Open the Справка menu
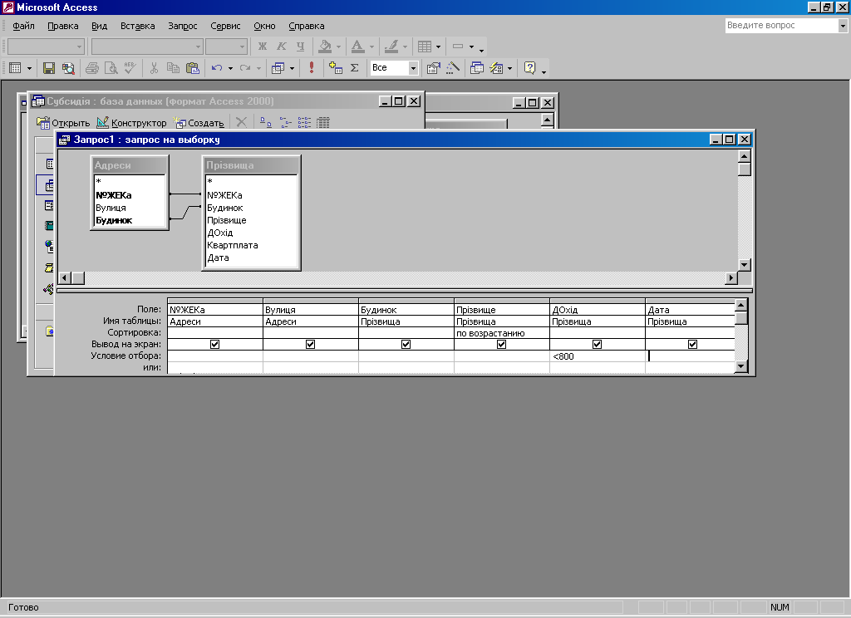This screenshot has height=618, width=851. [x=307, y=26]
